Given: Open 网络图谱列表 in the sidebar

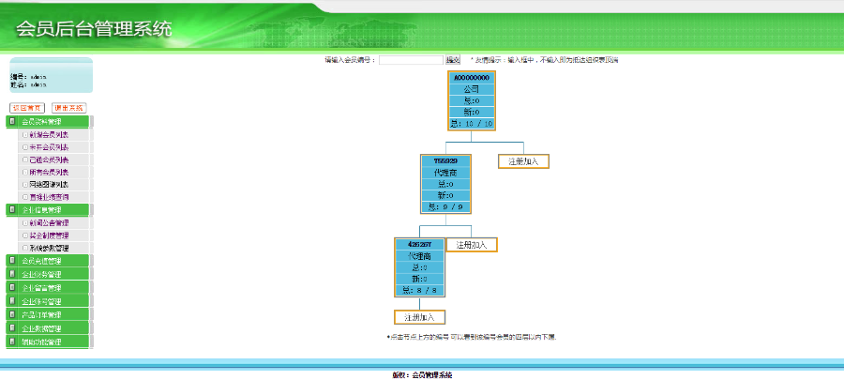Looking at the screenshot, I should pos(49,185).
